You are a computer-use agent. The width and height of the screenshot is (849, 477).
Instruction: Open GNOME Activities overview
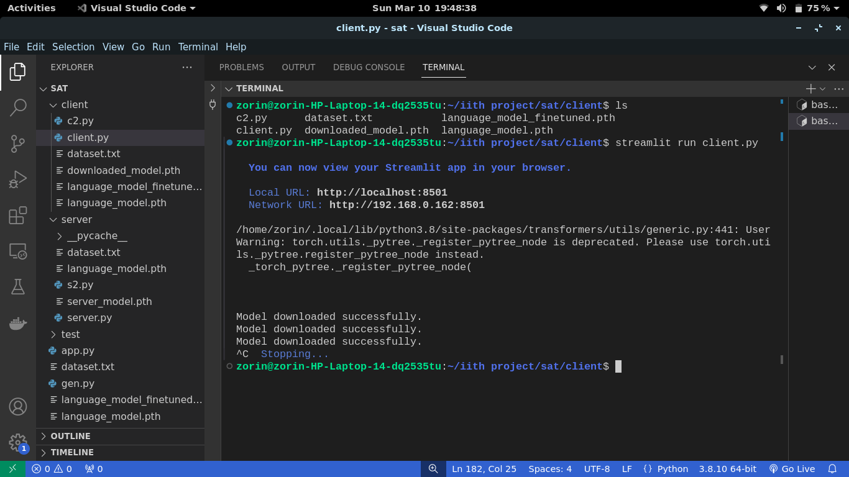[x=31, y=8]
